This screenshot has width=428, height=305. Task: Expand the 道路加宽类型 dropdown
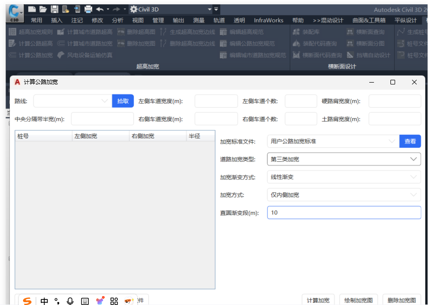[x=344, y=159]
